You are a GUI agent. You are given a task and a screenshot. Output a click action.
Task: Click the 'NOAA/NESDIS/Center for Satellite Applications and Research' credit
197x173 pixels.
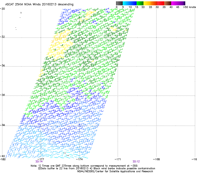[x=115, y=171]
